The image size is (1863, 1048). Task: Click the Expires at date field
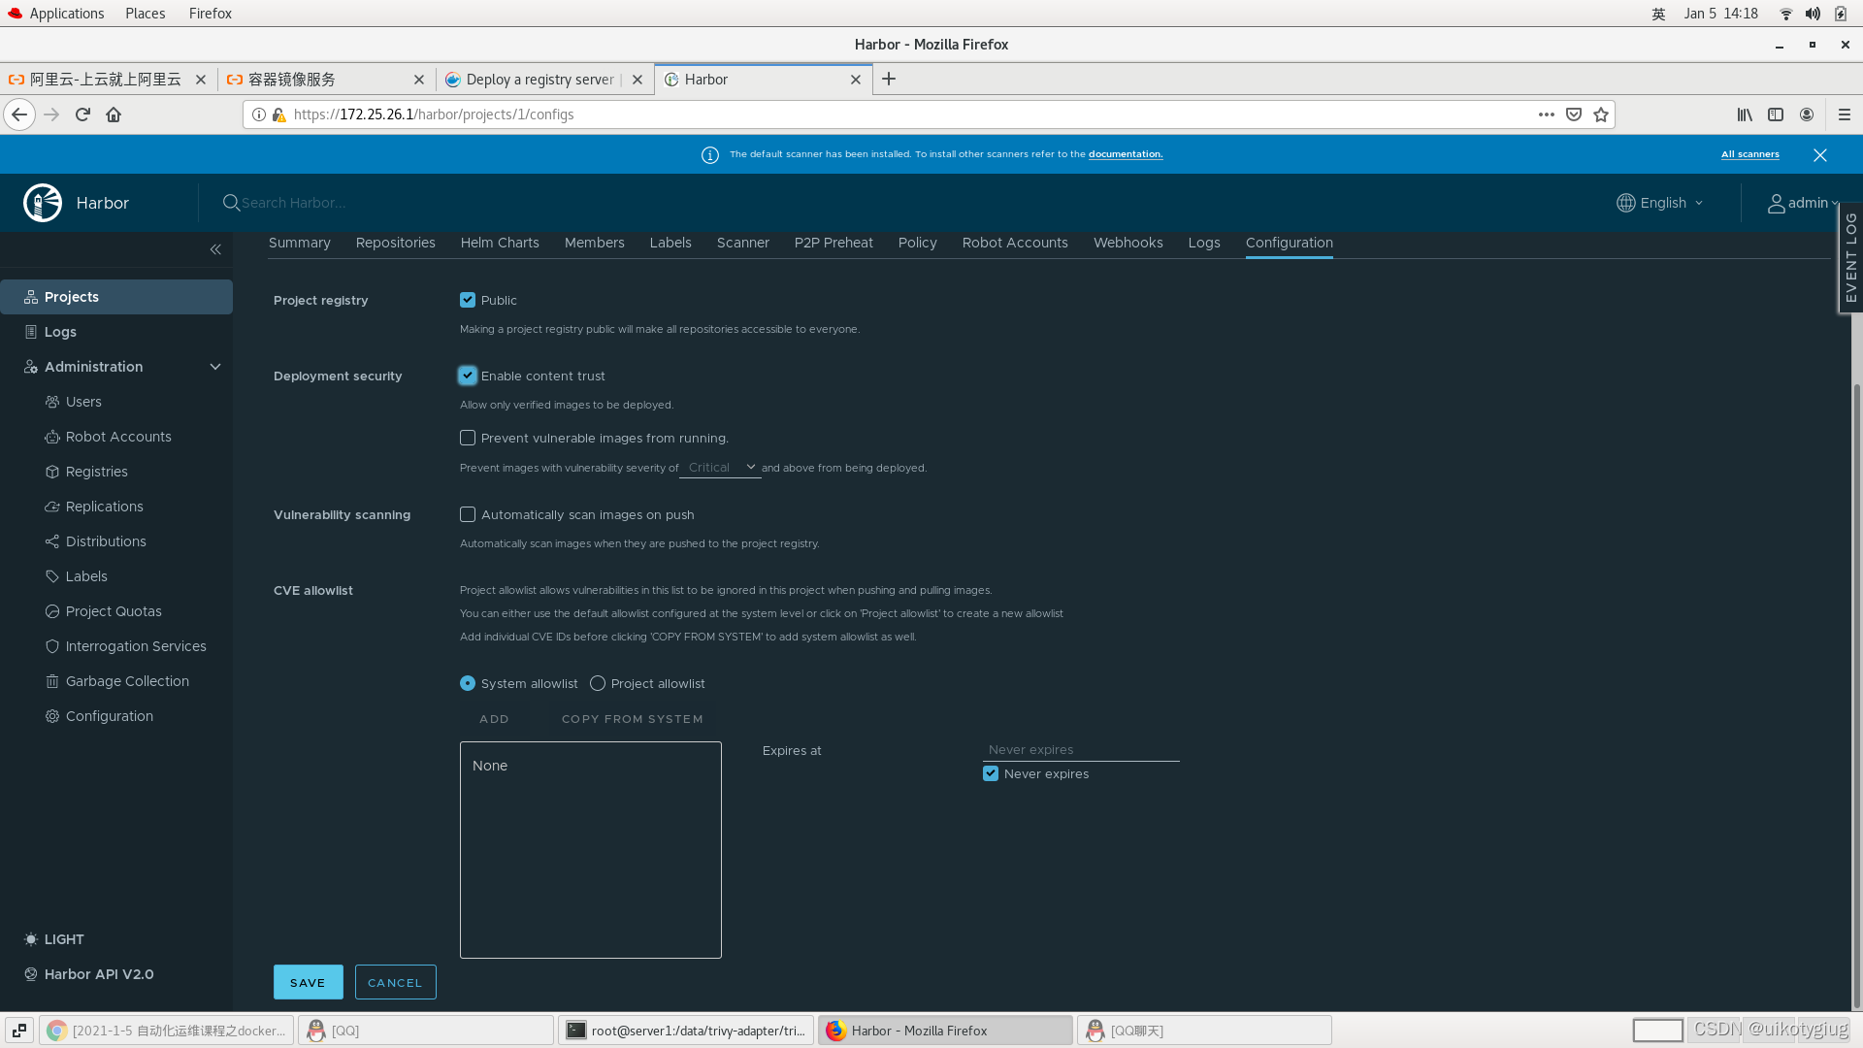(x=1081, y=750)
